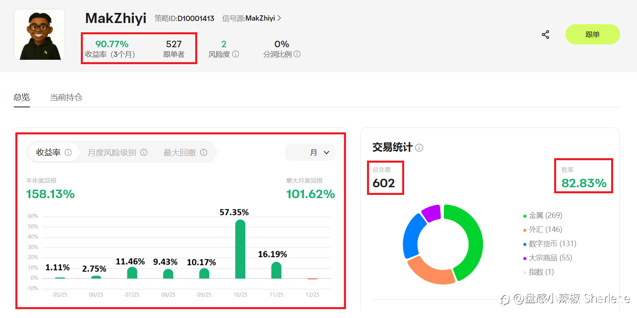
Task: Click the 策略ID D10001413 text
Action: pos(184,18)
